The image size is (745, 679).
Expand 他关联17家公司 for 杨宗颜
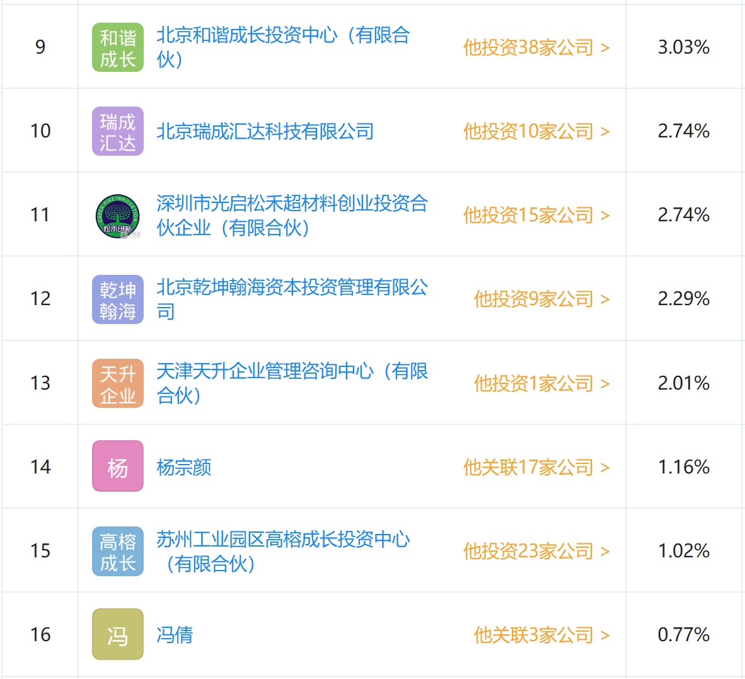[x=536, y=467]
